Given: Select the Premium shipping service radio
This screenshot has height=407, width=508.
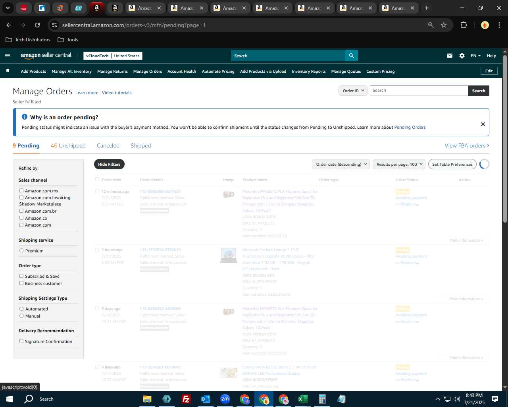Looking at the screenshot, I should click(21, 250).
